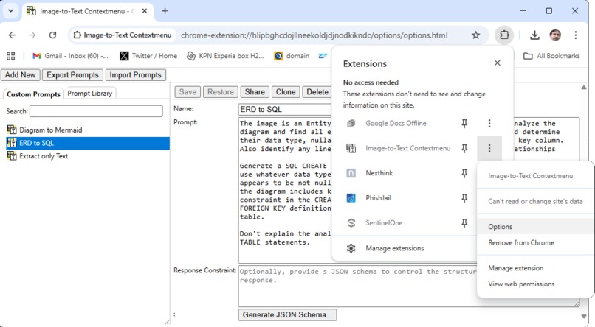
Task: Close the Image-to-Text Contextmenu tab
Action: pos(145,11)
